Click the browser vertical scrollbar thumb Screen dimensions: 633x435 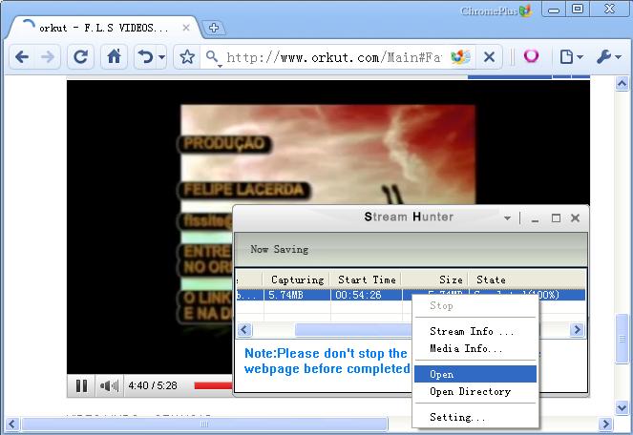tap(622, 339)
